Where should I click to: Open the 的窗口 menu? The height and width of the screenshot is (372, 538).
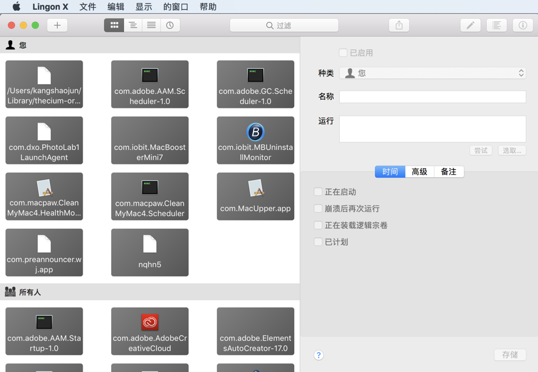tap(176, 7)
